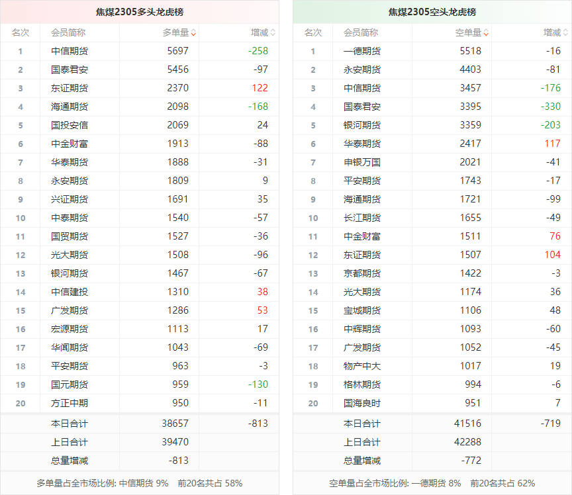Select 永安期货 ranked second in short table
The width and height of the screenshot is (572, 495).
click(x=362, y=69)
